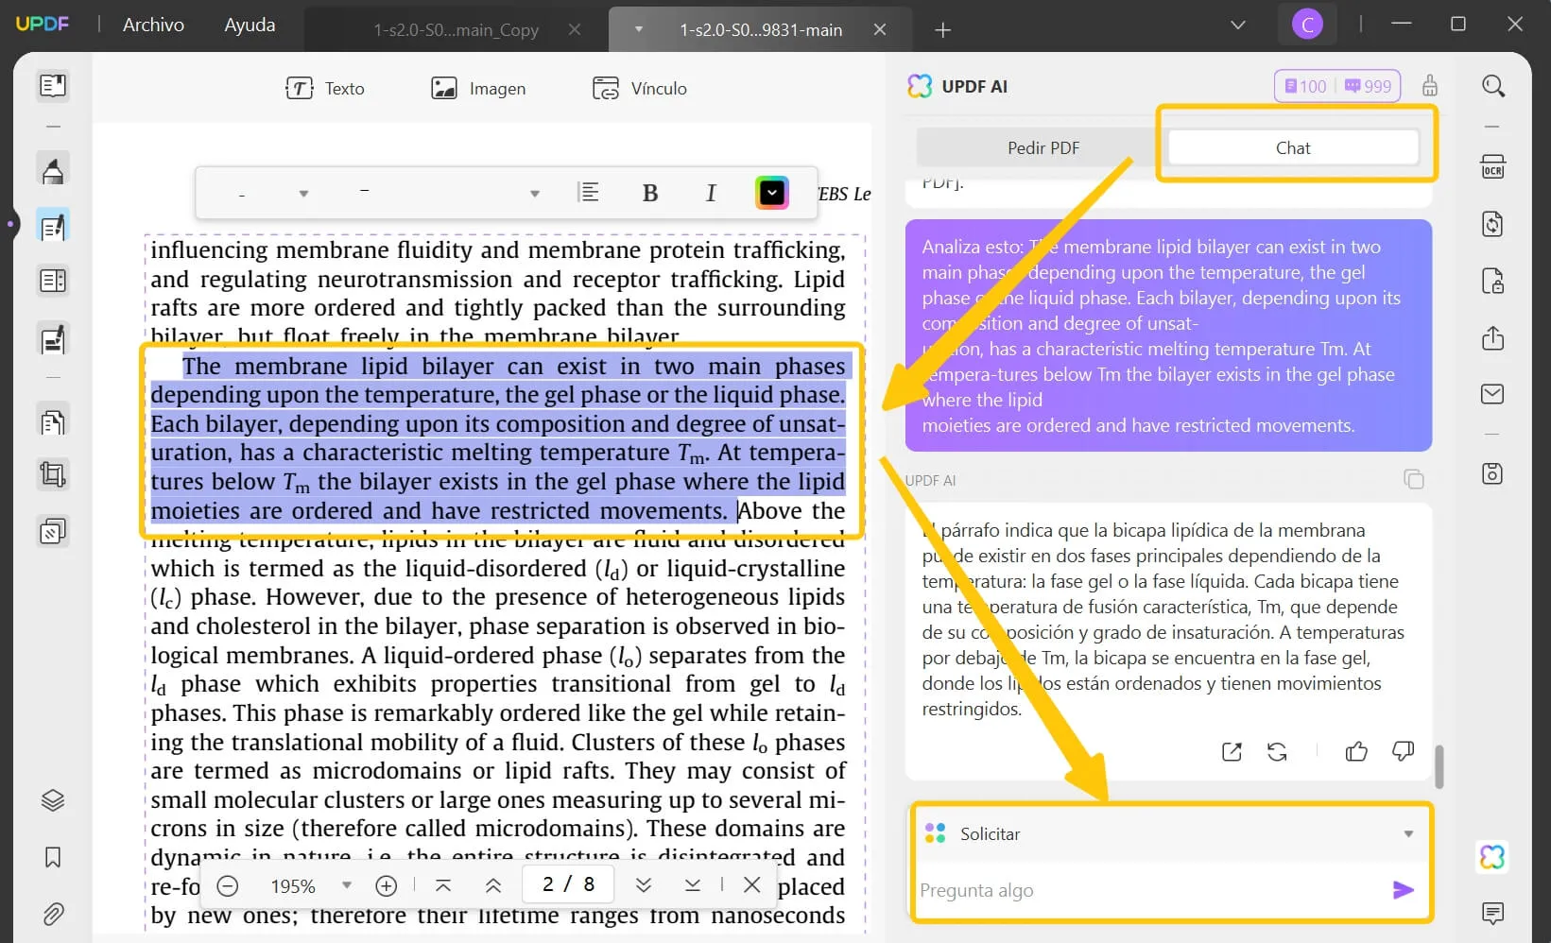This screenshot has height=943, width=1551.
Task: Open the account avatar C
Action: (x=1308, y=26)
